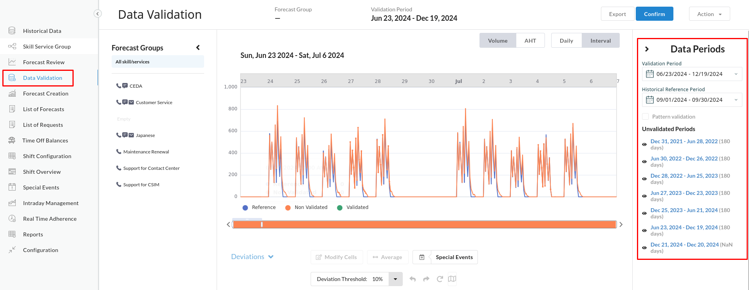Toggle eye icon for Dec 31, 2021 period
Viewport: 749px width, 290px height.
(644, 144)
